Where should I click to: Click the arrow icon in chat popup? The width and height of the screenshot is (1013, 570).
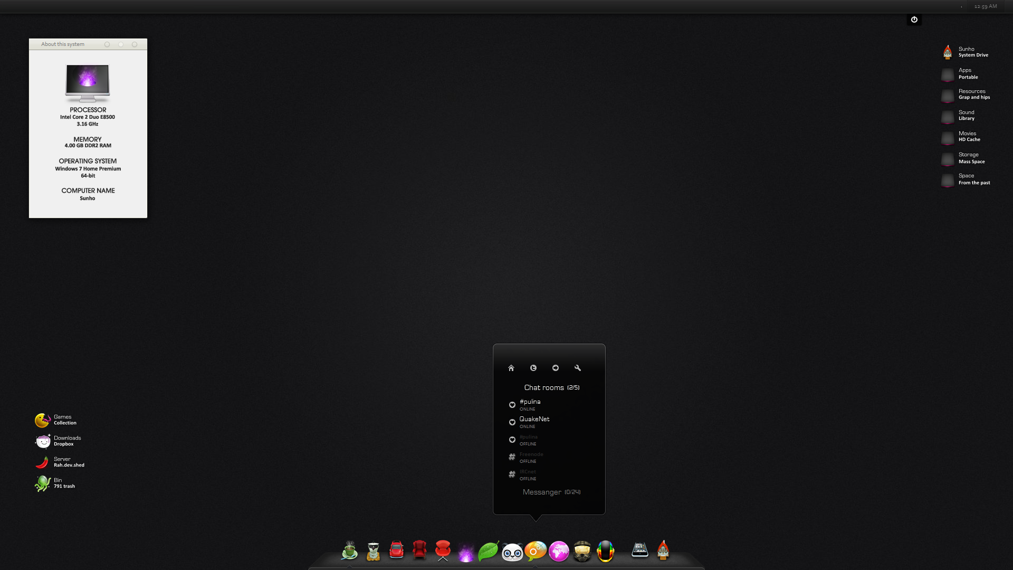(556, 368)
